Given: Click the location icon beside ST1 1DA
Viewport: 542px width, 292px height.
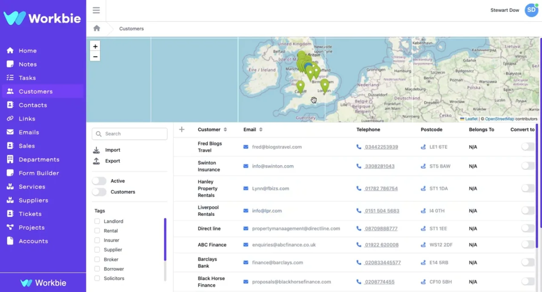Looking at the screenshot, I should [423, 188].
